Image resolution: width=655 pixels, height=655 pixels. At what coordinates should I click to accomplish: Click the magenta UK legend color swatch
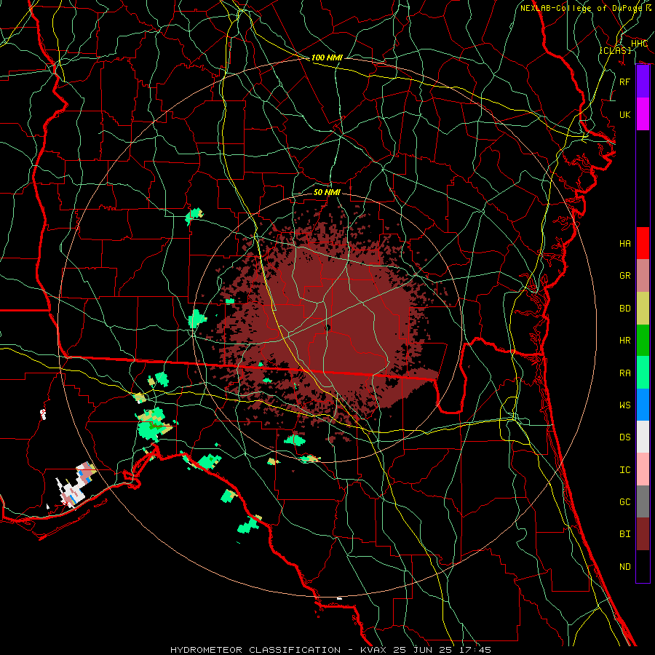tap(643, 114)
